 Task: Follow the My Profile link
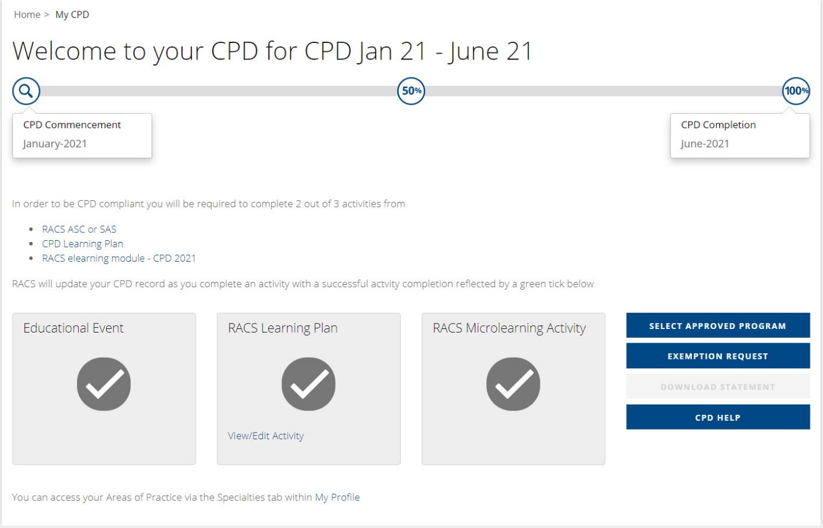pos(337,497)
